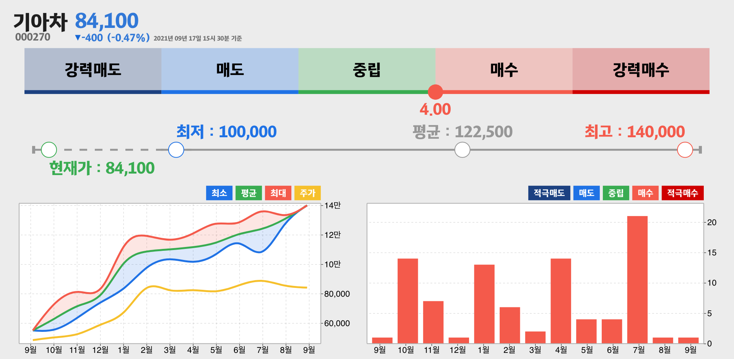Click the 3월 bar in the bar chart
The height and width of the screenshot is (359, 734).
(x=535, y=337)
